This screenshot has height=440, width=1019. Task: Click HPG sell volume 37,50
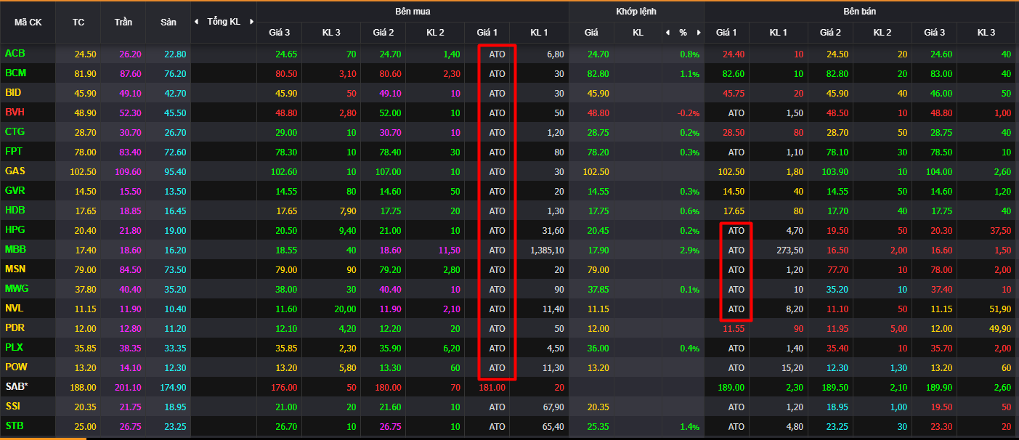999,230
